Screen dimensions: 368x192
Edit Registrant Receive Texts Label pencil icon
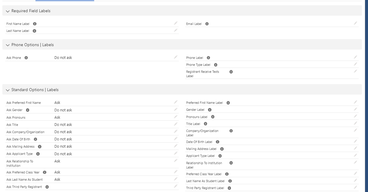point(355,71)
